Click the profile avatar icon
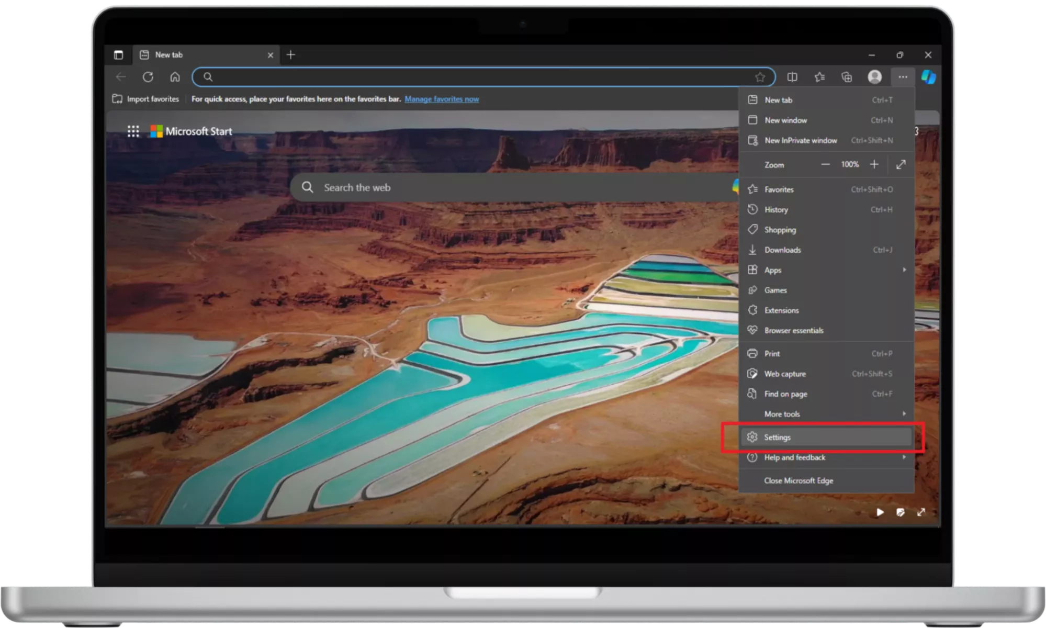The image size is (1046, 628). tap(874, 77)
